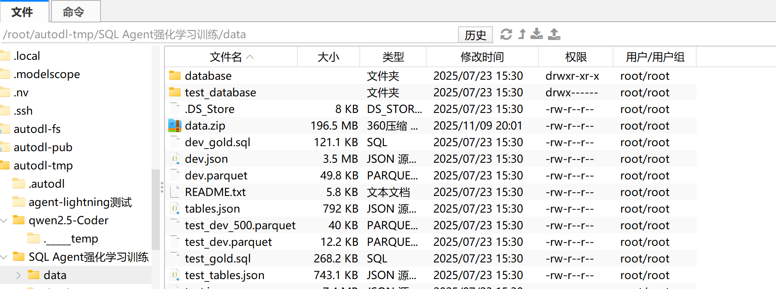This screenshot has width=776, height=289.
Task: Click the .local folder icon in sidebar
Action: click(x=5, y=55)
